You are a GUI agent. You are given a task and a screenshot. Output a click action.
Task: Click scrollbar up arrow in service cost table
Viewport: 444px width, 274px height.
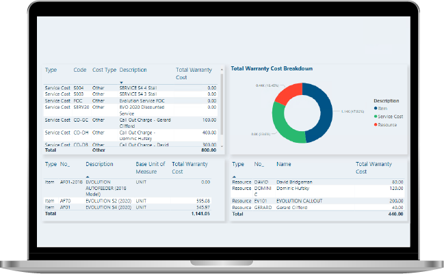(x=222, y=70)
